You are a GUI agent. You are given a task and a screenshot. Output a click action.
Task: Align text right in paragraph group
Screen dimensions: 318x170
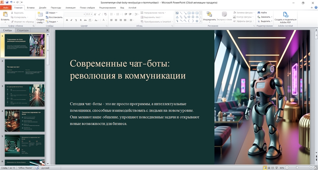pos(120,20)
